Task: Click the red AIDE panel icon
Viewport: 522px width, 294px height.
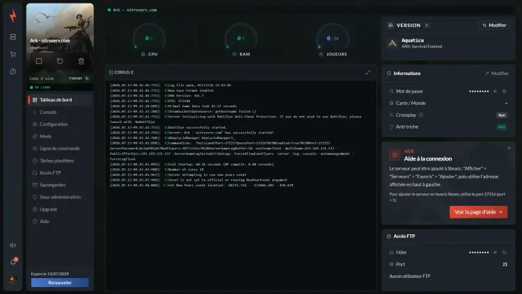Action: click(x=395, y=155)
